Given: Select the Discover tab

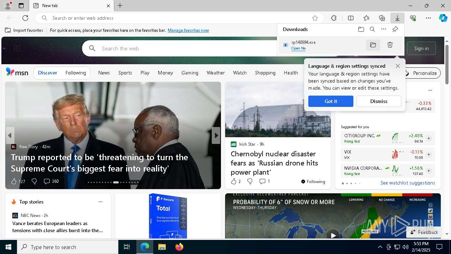Looking at the screenshot, I should pyautogui.click(x=48, y=73).
